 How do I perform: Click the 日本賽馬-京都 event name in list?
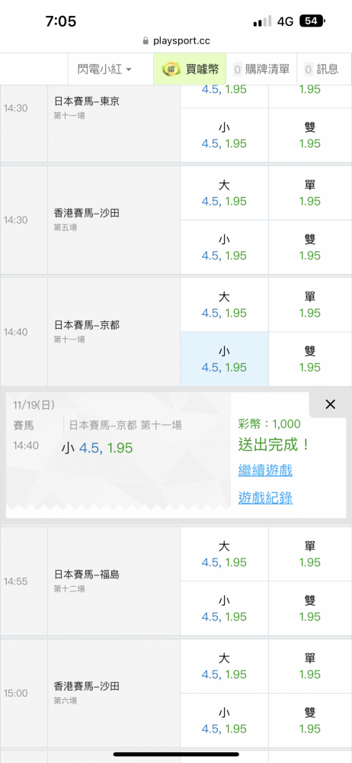point(87,325)
